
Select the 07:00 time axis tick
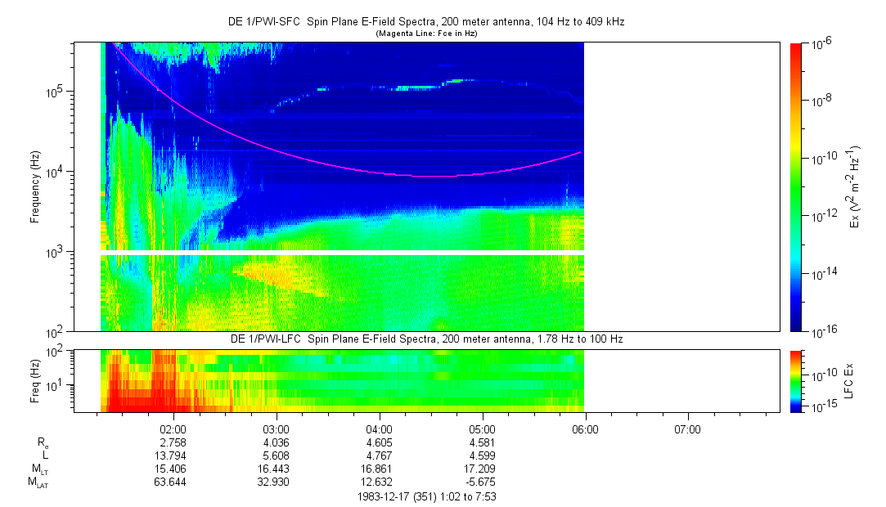point(688,428)
